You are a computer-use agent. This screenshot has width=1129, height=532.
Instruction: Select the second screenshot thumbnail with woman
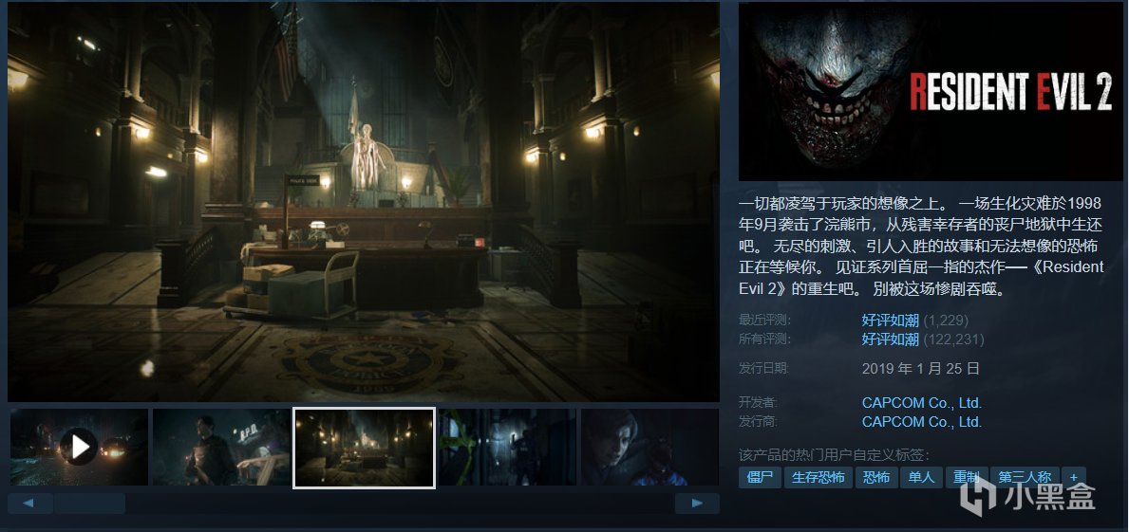point(222,448)
